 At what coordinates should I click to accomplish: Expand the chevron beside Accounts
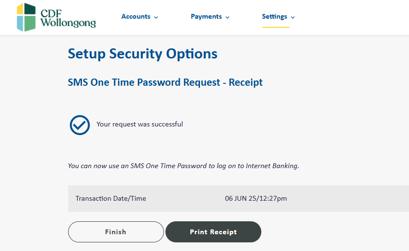click(156, 17)
